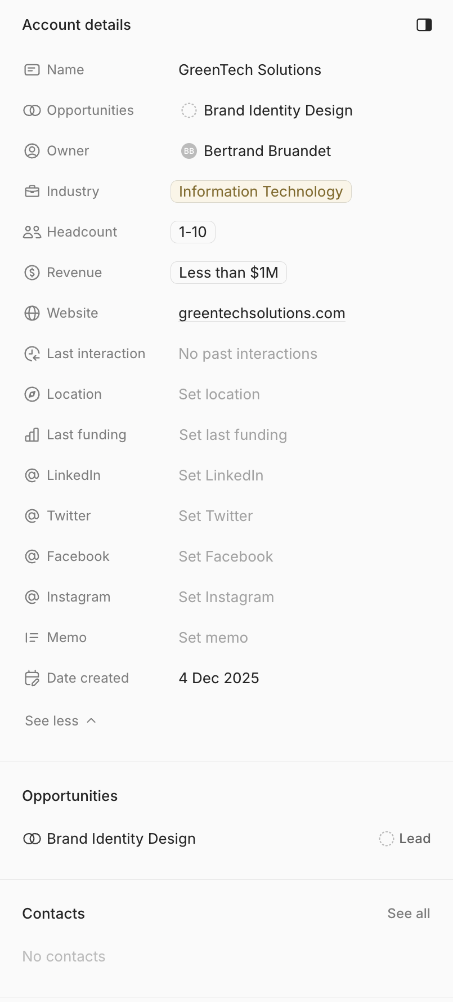Screen dimensions: 453x1002
Task: Open the Information Technology industry dropdown
Action: click(x=261, y=192)
